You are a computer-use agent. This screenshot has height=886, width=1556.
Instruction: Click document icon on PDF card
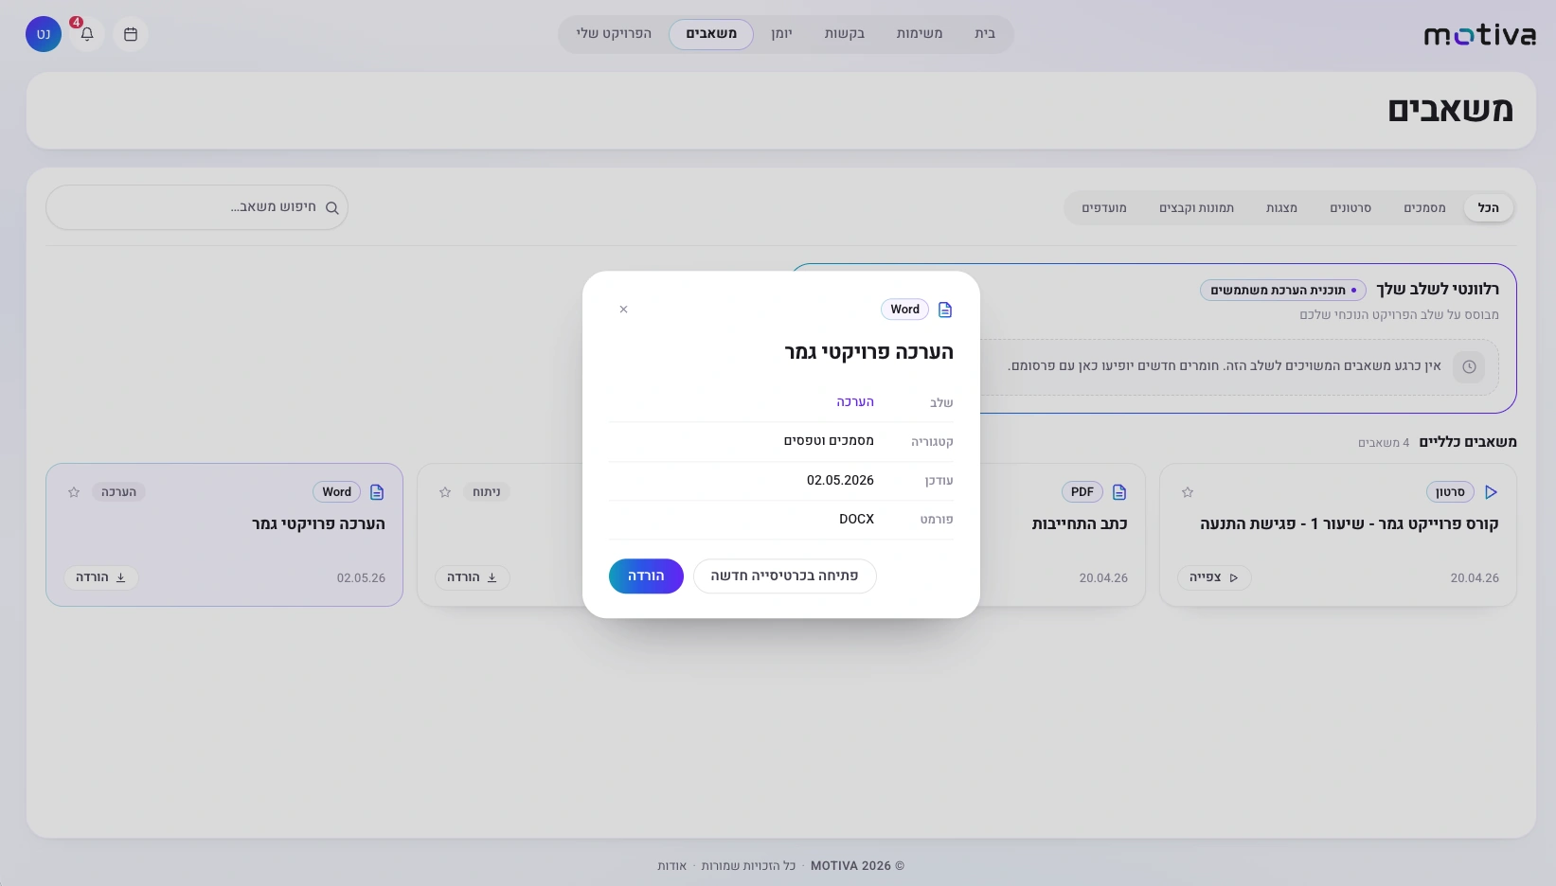pos(1119,492)
